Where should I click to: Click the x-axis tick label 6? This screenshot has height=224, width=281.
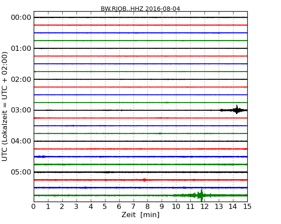[119, 207]
